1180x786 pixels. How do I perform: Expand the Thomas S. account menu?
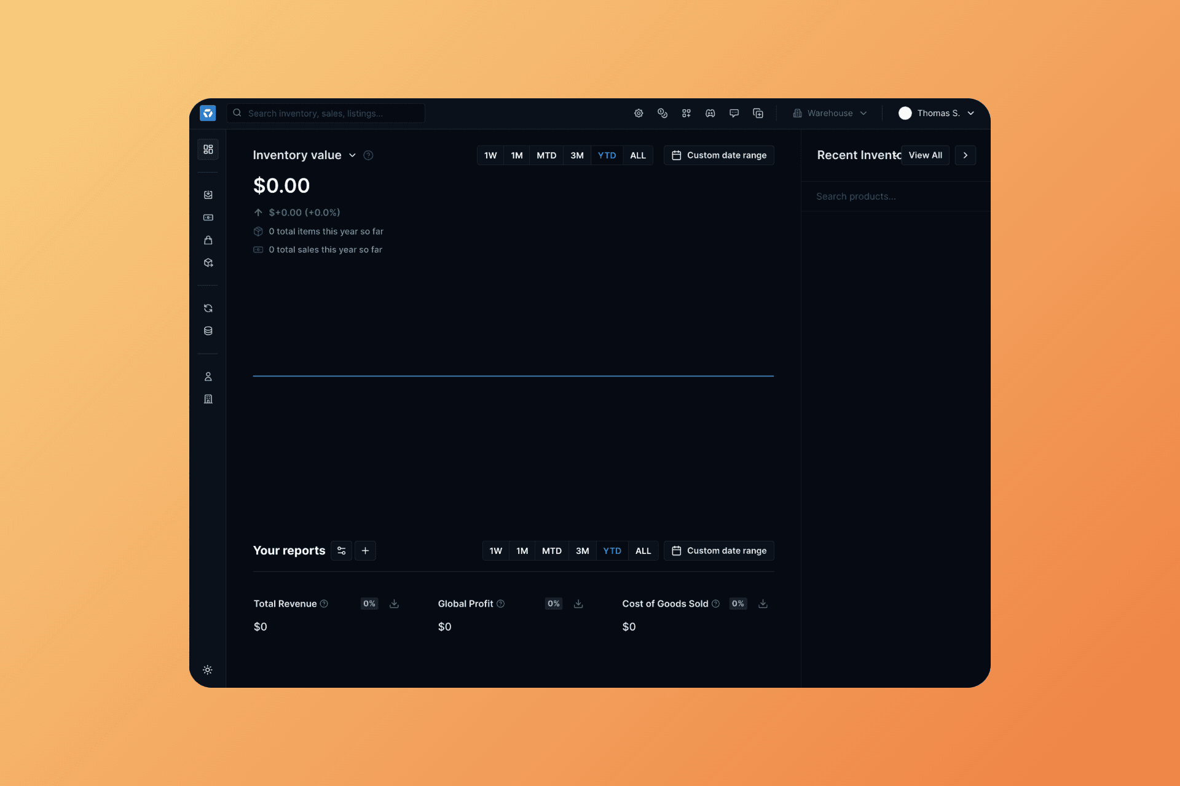937,113
